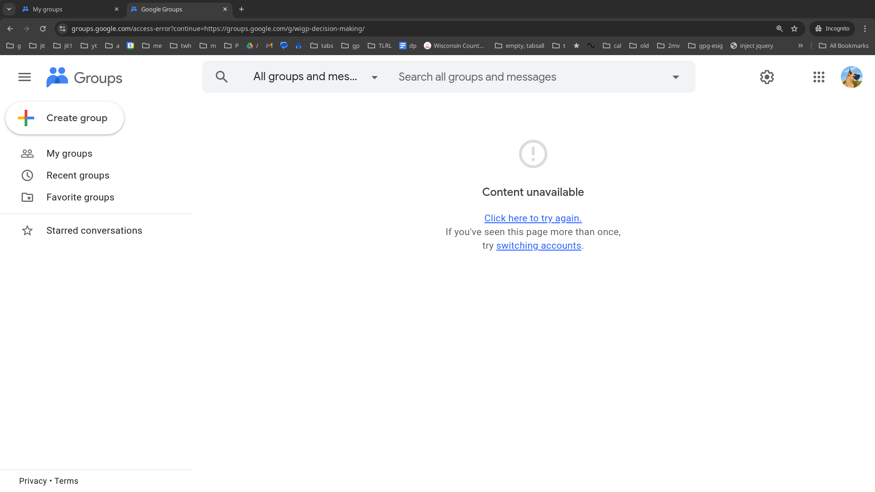Open the 'P' bookmark folder

click(x=232, y=46)
